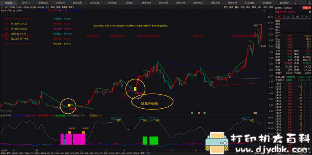
Task: Select the BOLL indicator
Action: (118, 153)
